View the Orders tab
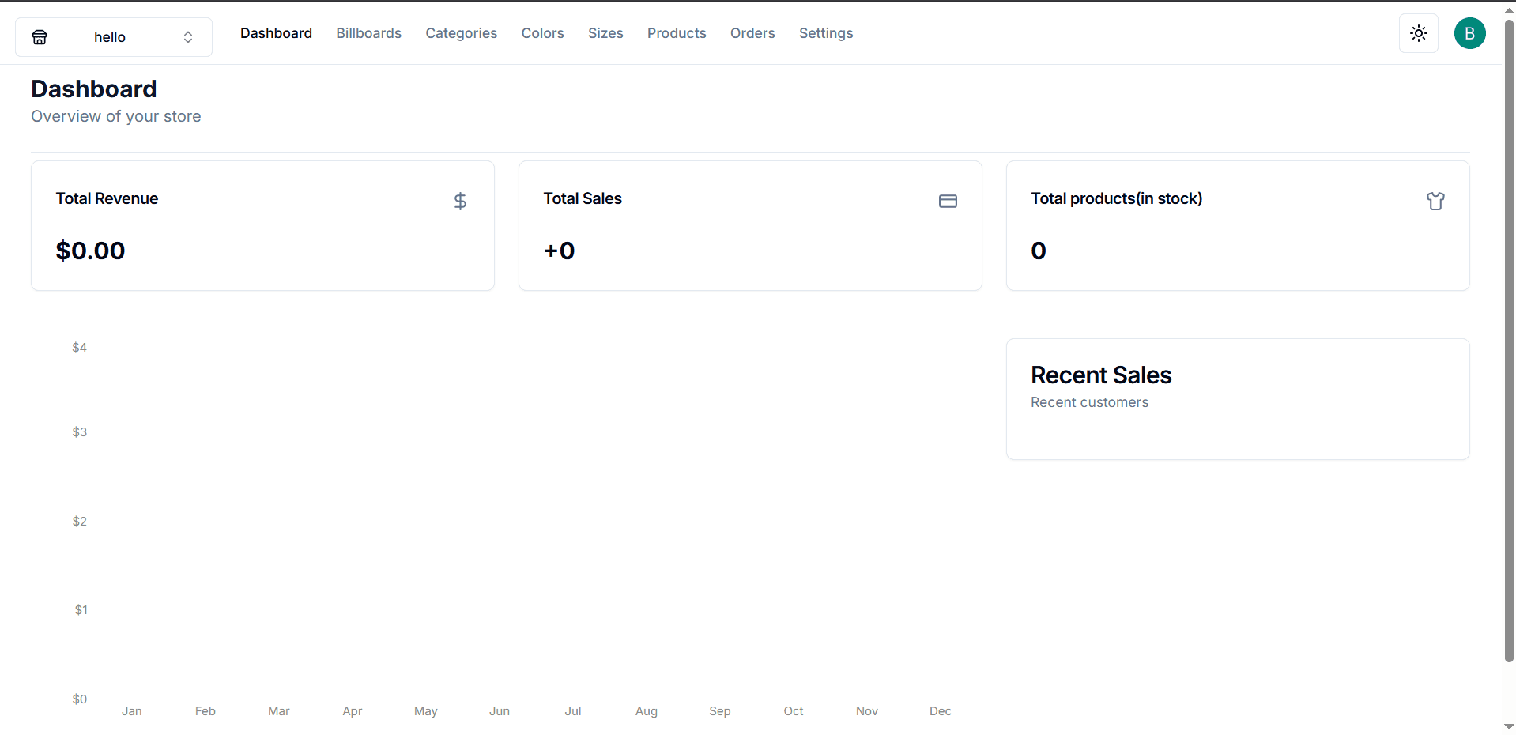The width and height of the screenshot is (1516, 735). click(x=752, y=33)
